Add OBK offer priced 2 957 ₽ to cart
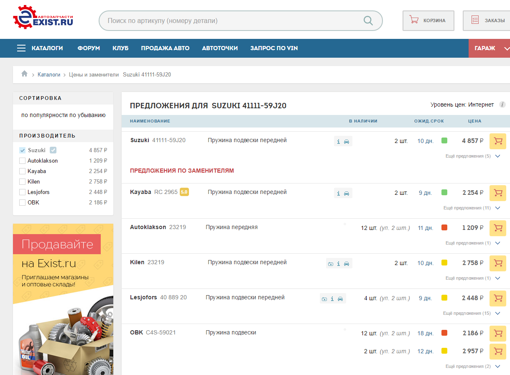Screen dimensions: 510x375 point(498,352)
